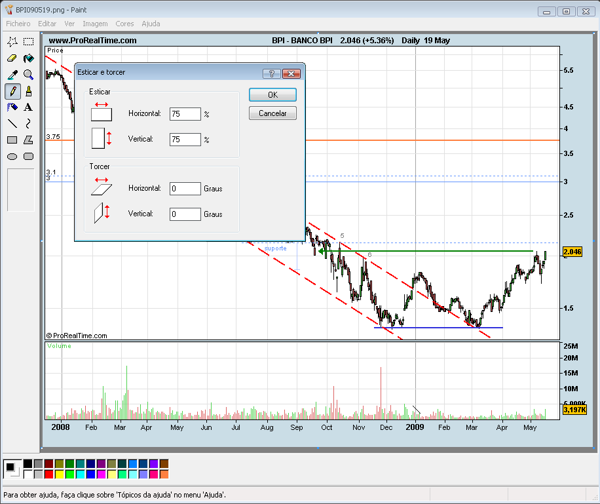Viewport: 600px width, 504px height.
Task: Select the Airbrush tool
Action: pos(12,107)
